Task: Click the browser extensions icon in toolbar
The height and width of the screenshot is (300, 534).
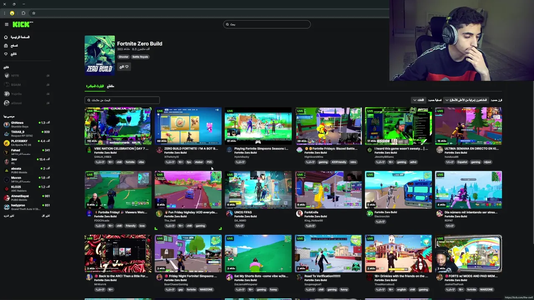Action: tap(23, 13)
